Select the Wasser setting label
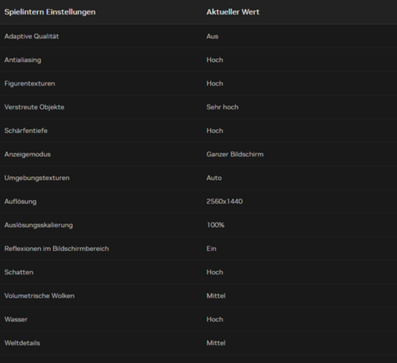 tap(16, 319)
